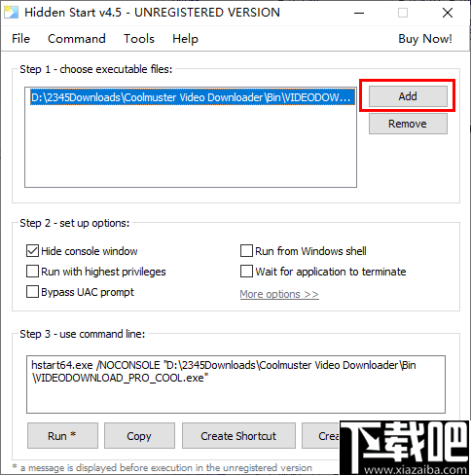Enable Run with highest privileges
Viewport: 471px width, 475px height.
click(32, 272)
